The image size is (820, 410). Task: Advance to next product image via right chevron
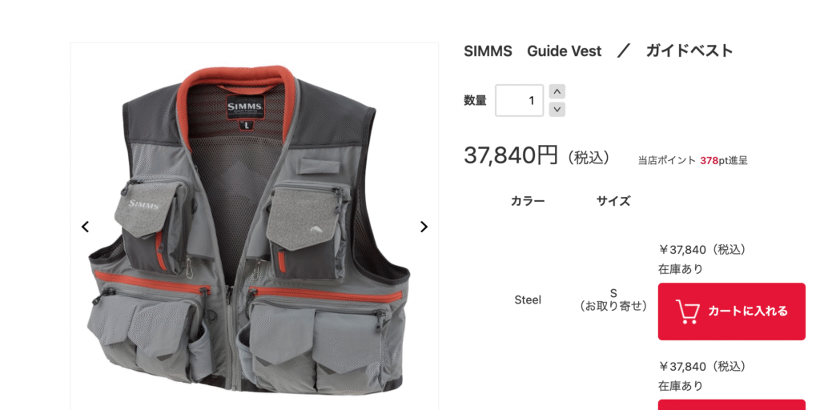point(424,227)
